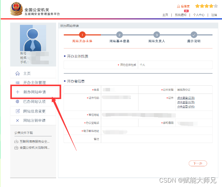Viewport: 222px width, 187px height.
Task: Open 网站注销申请 in the sidebar
Action: pyautogui.click(x=33, y=120)
